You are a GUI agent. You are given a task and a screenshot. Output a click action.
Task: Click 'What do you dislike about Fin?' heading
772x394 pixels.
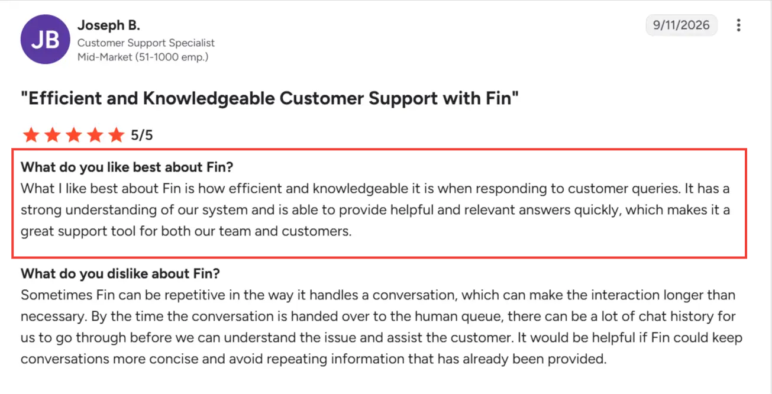[120, 274]
